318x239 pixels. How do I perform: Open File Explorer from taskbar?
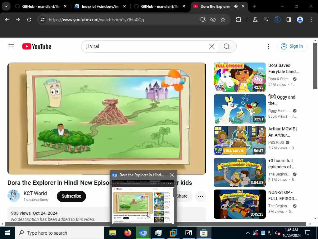click(x=112, y=233)
